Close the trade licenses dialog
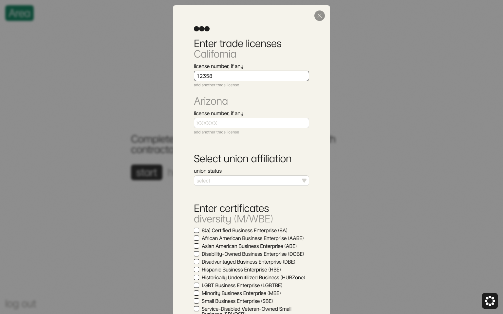This screenshot has width=503, height=314. (x=320, y=16)
